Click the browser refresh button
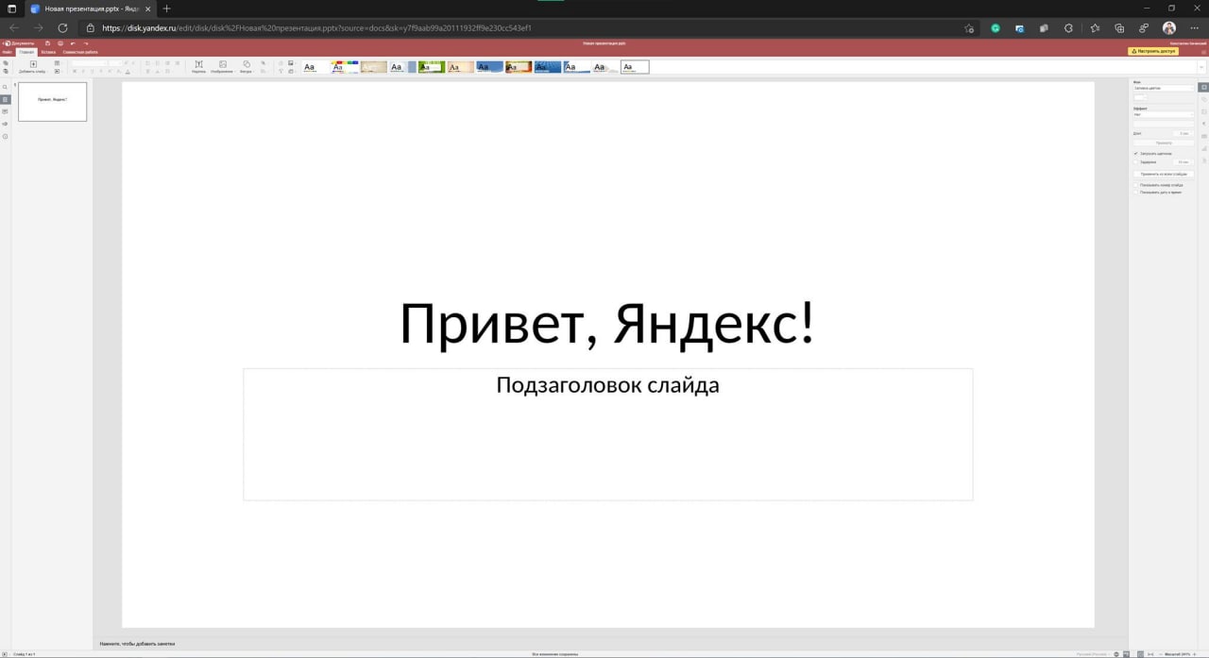This screenshot has height=658, width=1209. coord(63,28)
